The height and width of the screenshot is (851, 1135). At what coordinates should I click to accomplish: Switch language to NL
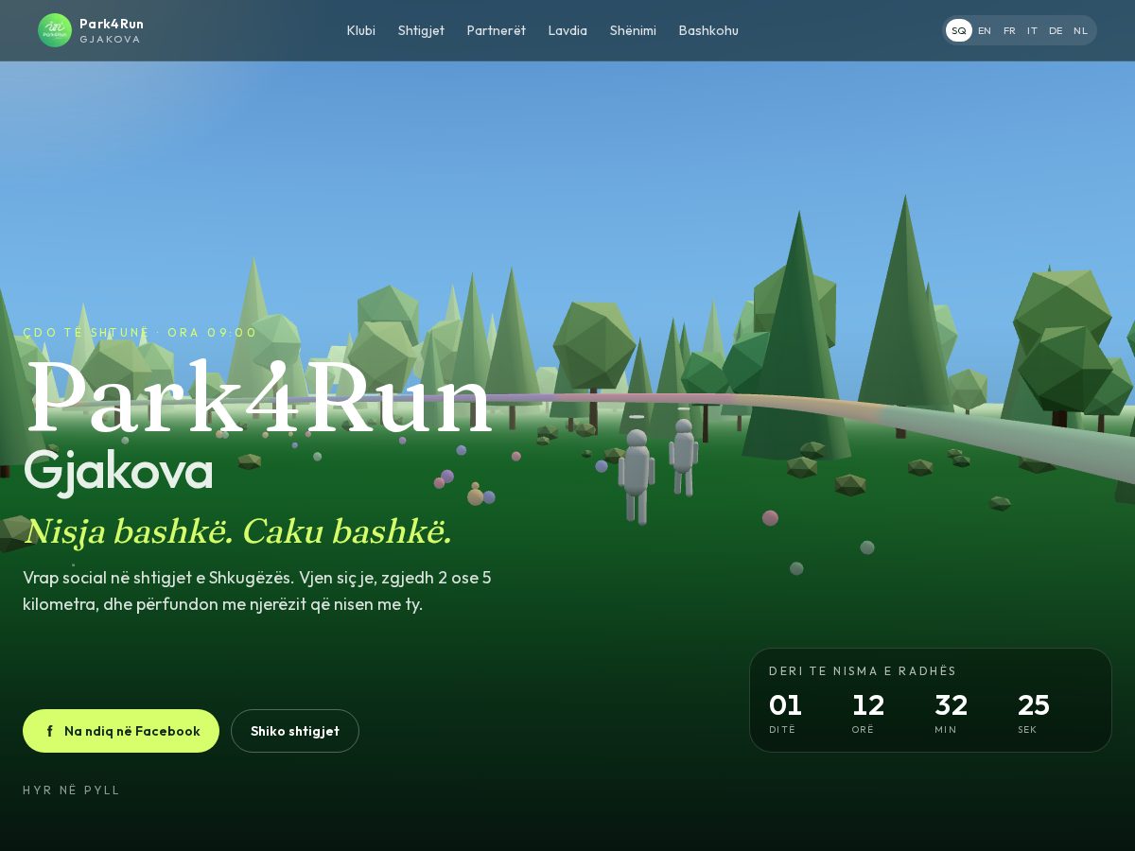click(1080, 30)
